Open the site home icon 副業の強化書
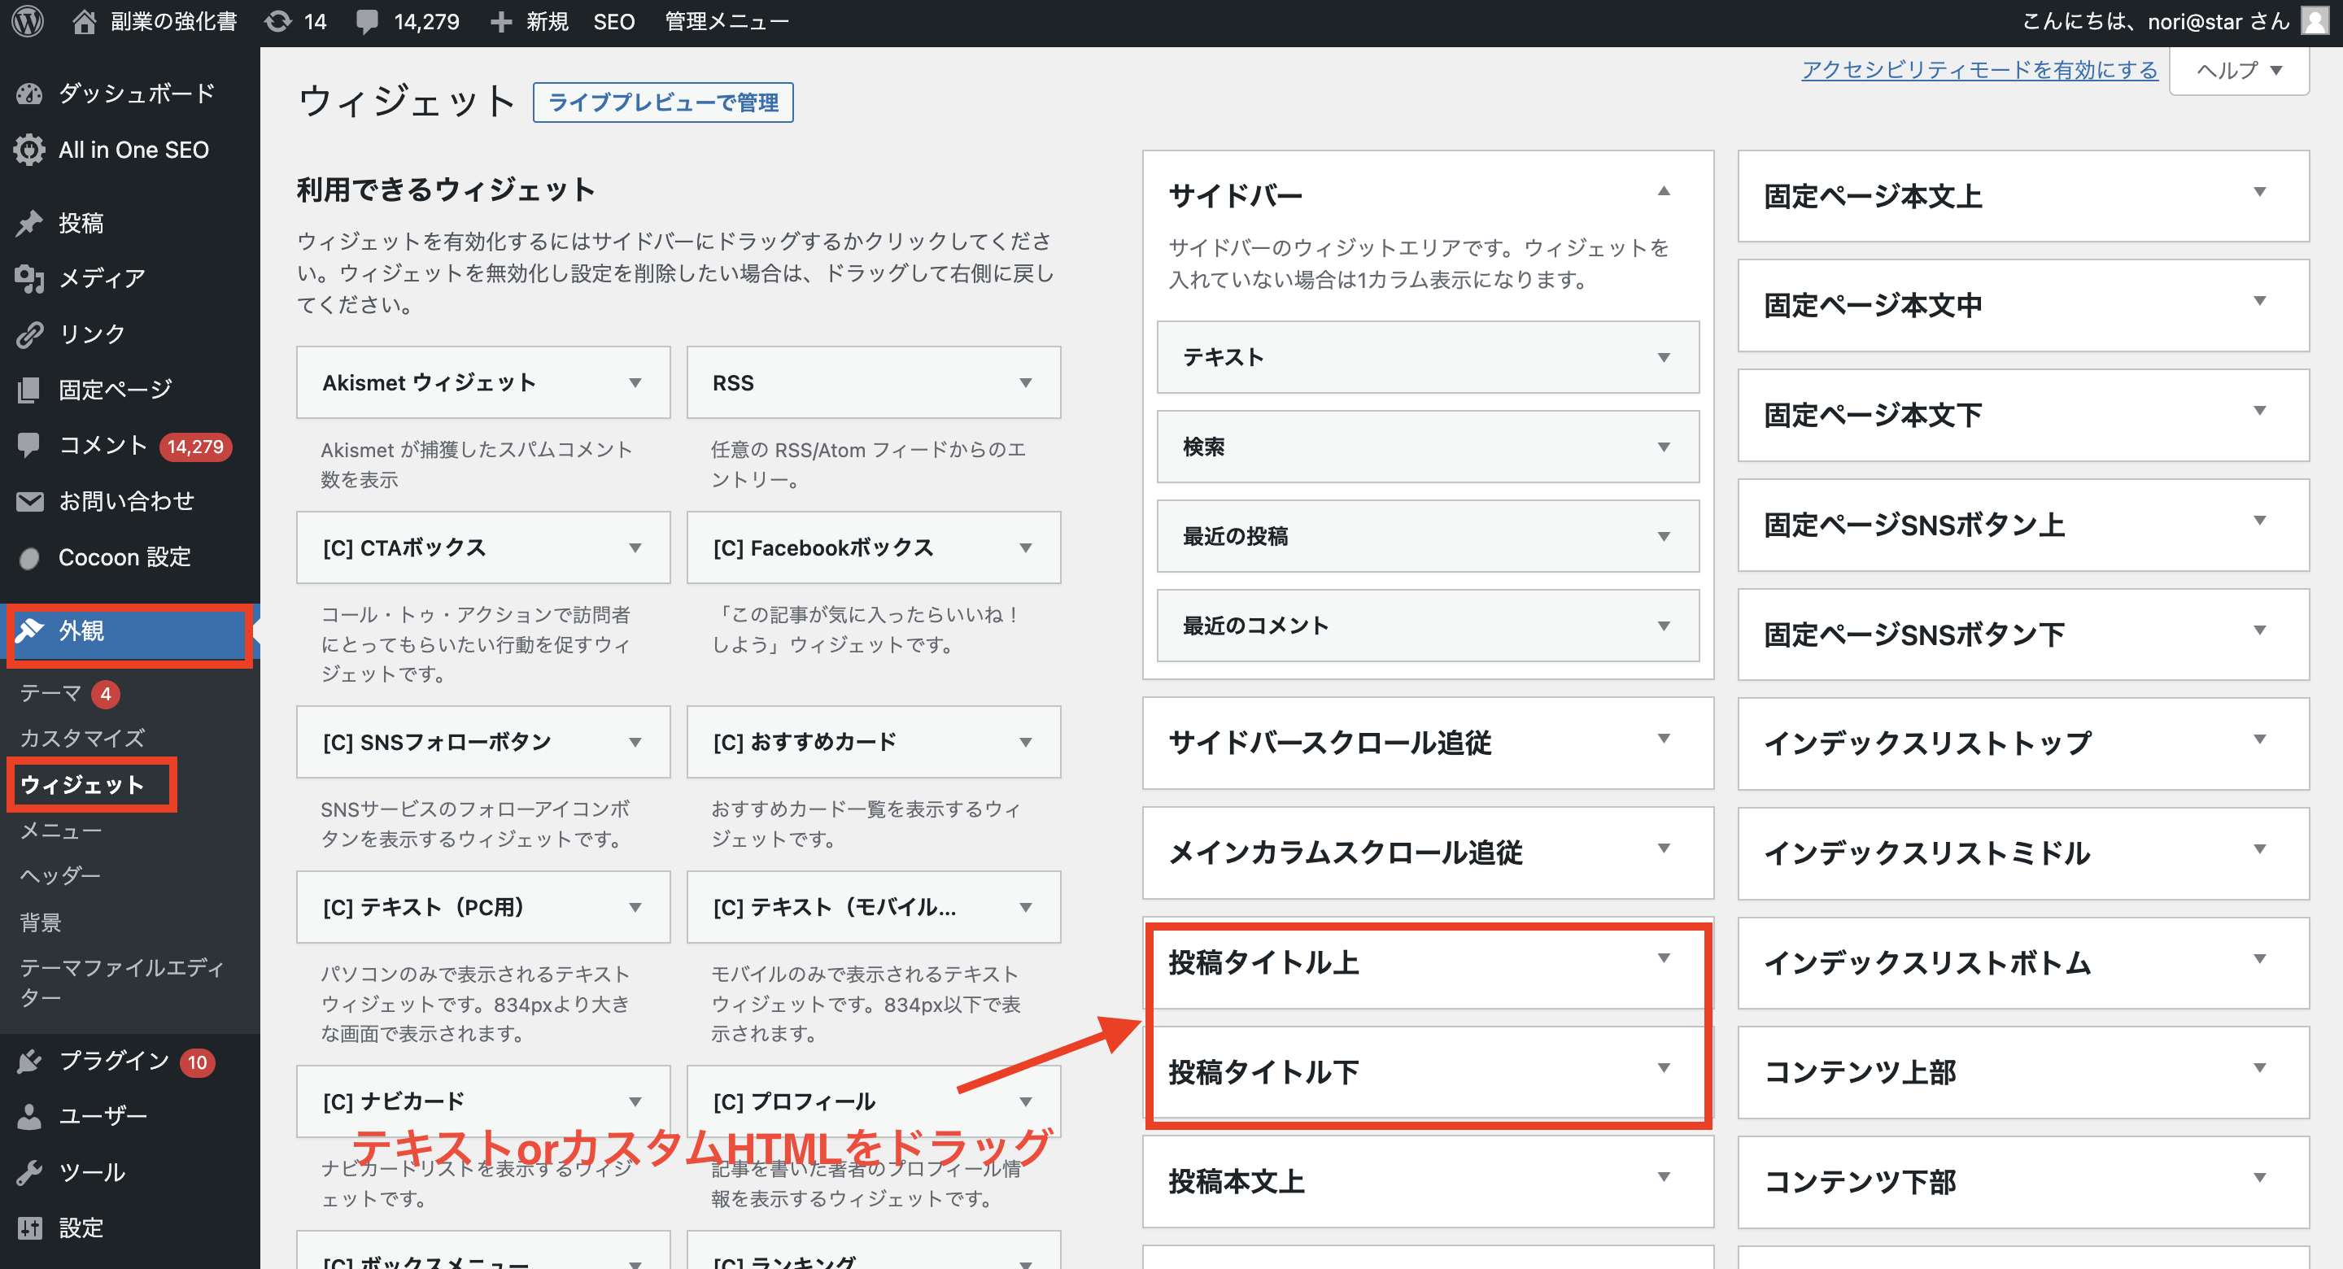 (x=85, y=21)
